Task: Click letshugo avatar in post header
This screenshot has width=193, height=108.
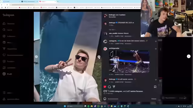Action: coord(105,16)
